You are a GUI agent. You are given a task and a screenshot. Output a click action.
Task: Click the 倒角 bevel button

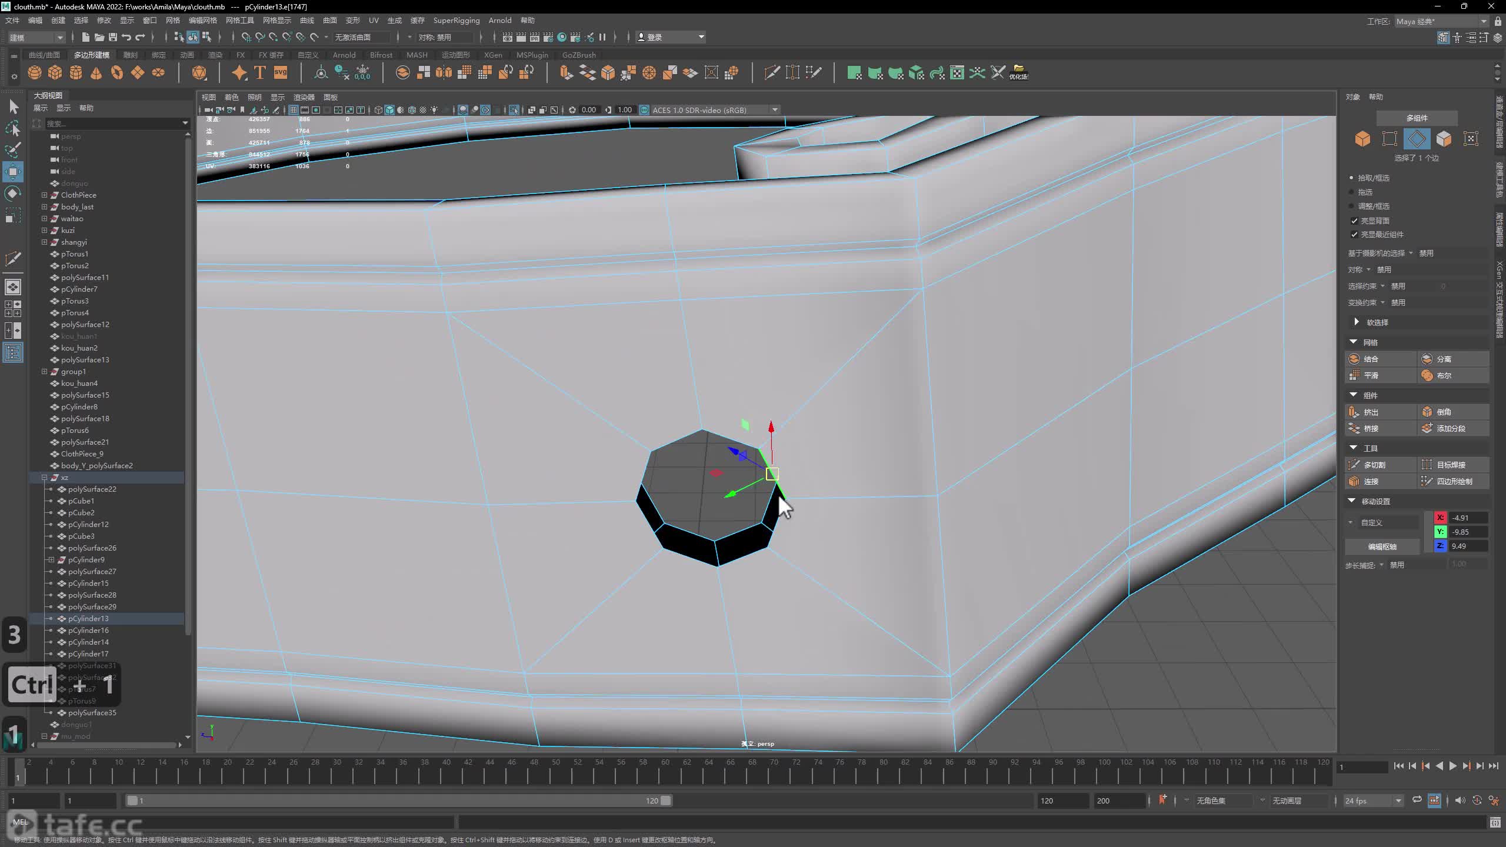(1454, 412)
